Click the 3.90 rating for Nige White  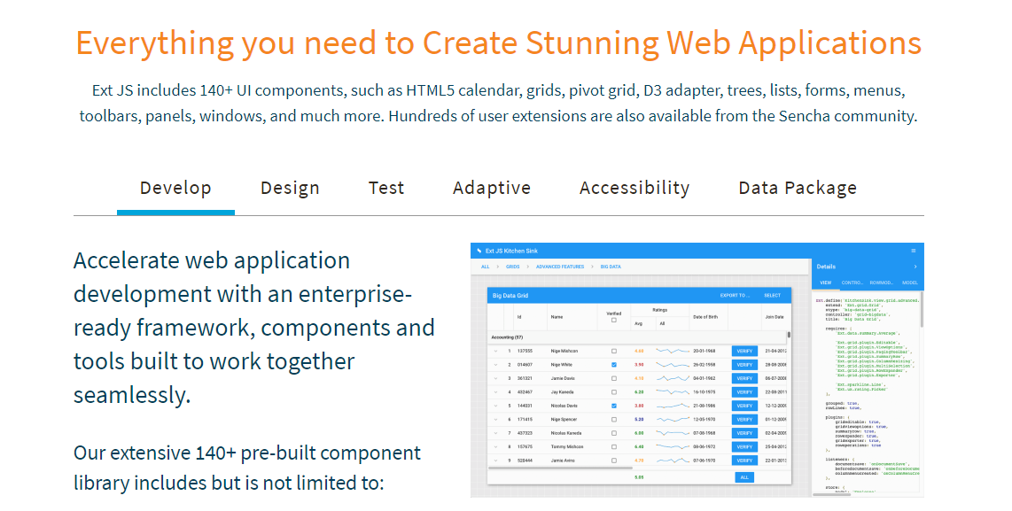[x=639, y=365]
